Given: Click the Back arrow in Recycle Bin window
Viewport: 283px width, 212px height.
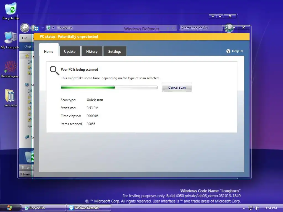Looking at the screenshot, I should pos(25,28).
